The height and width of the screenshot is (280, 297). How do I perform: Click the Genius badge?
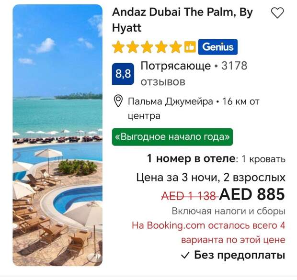[217, 47]
